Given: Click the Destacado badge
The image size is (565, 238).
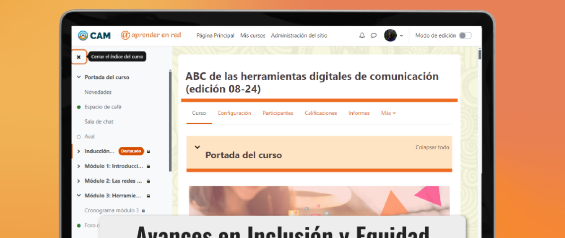Looking at the screenshot, I should pos(131,151).
